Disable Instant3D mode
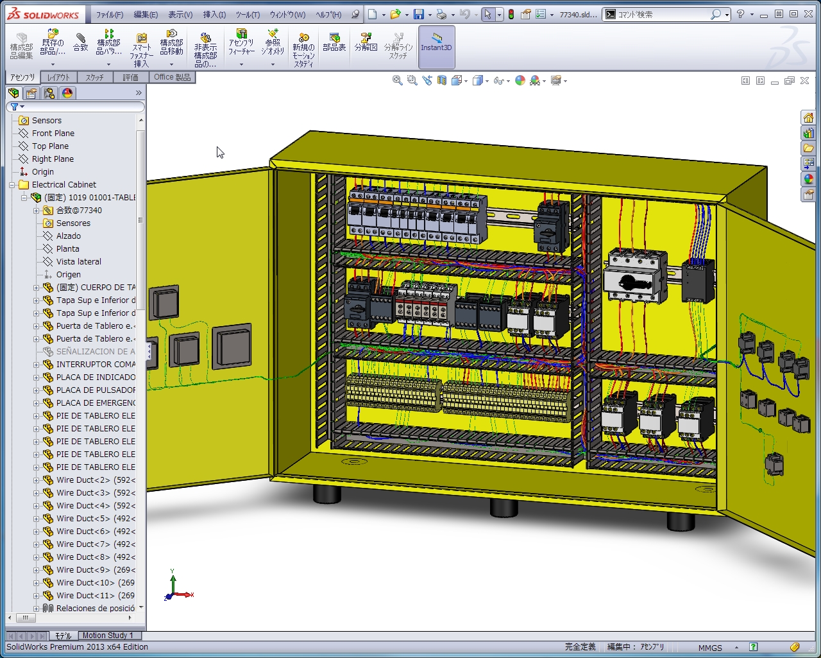The width and height of the screenshot is (821, 658). (437, 46)
